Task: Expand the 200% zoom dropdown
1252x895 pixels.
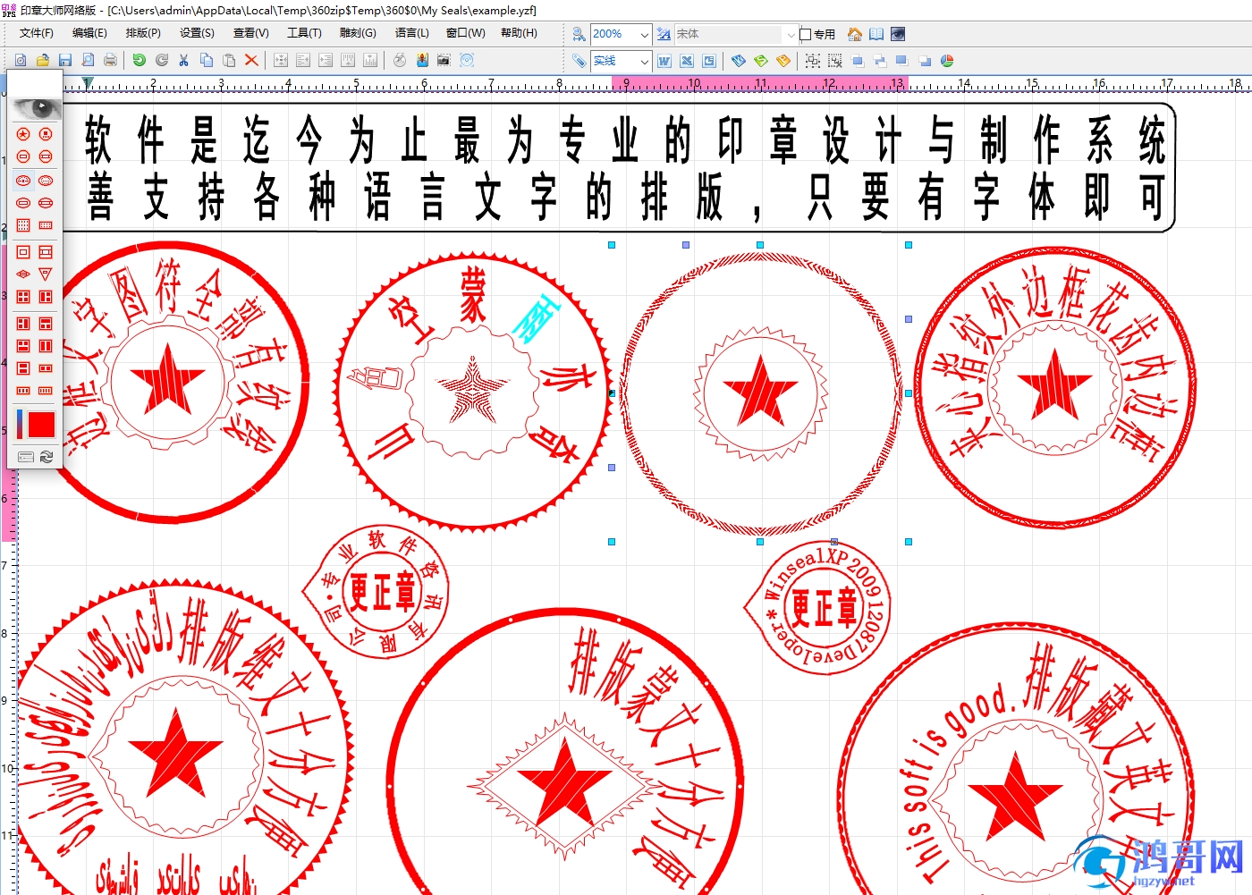Action: (x=644, y=34)
